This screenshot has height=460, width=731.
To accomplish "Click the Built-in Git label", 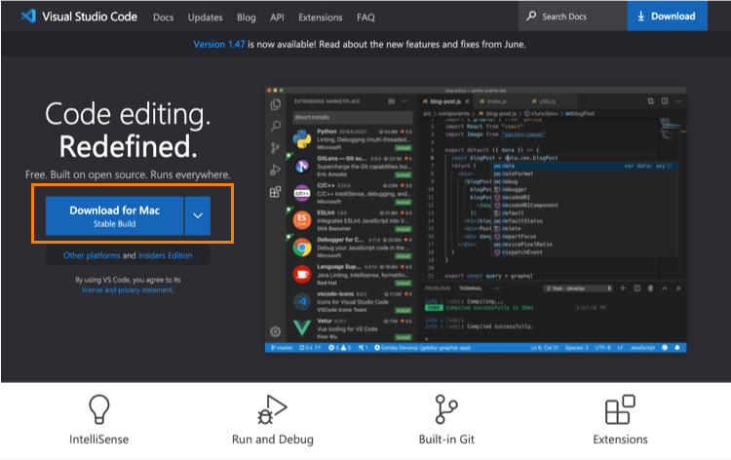I will [446, 440].
